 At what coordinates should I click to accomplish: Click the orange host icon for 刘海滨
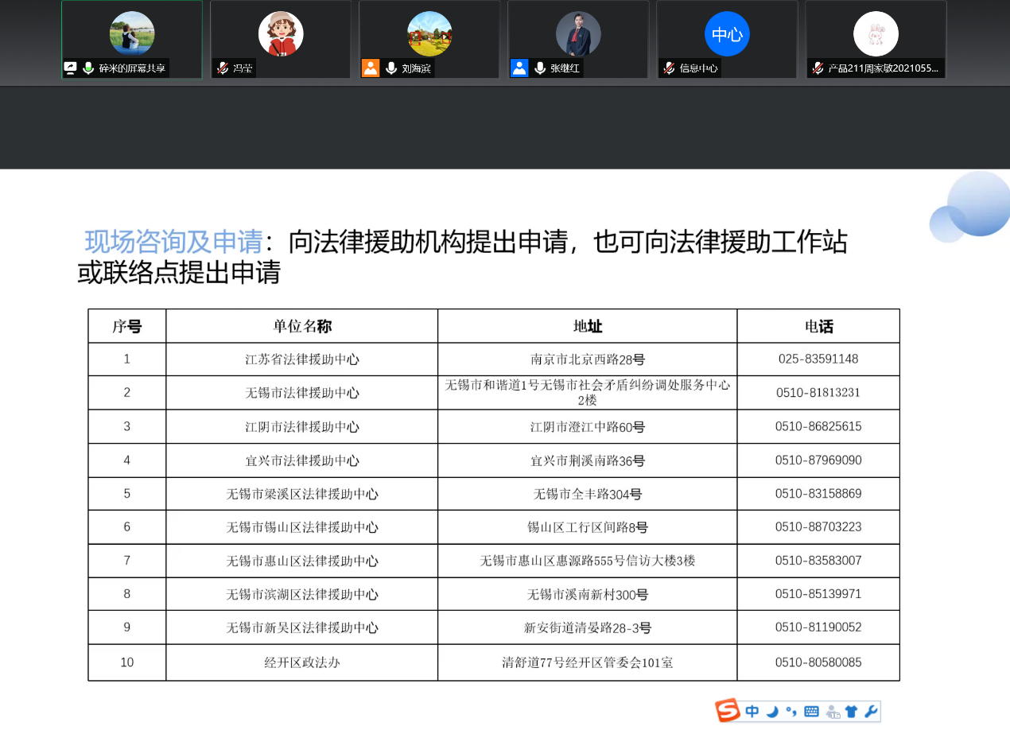371,68
